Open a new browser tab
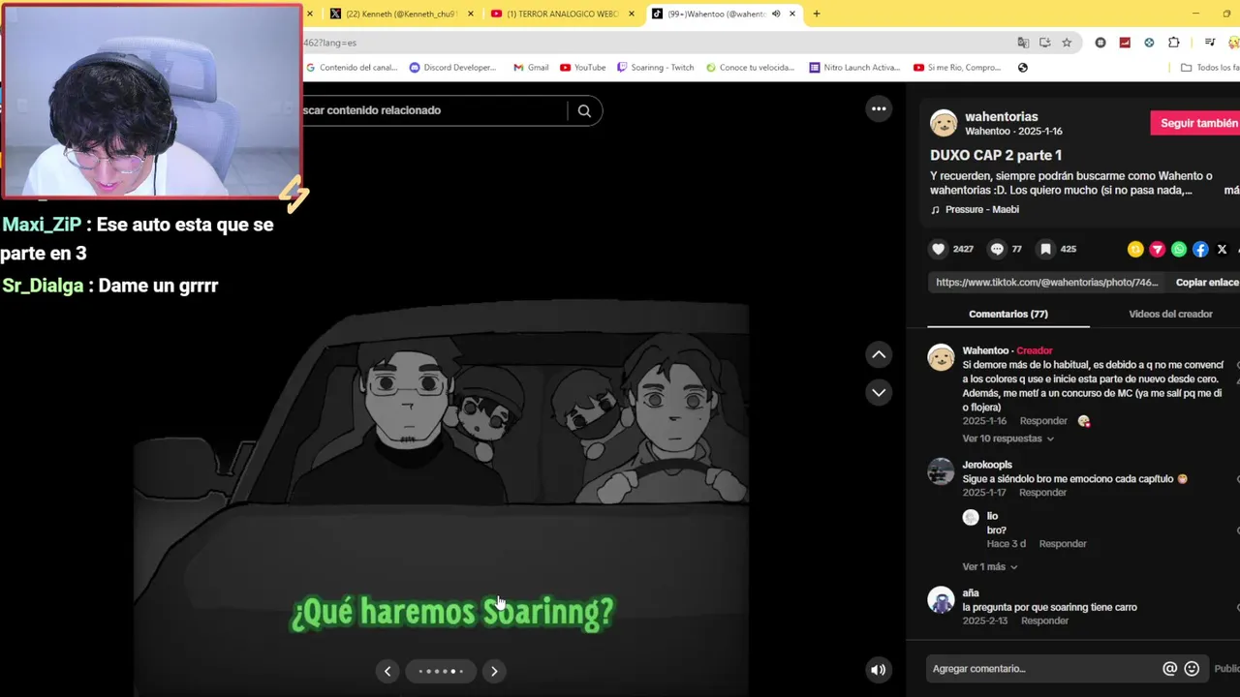The width and height of the screenshot is (1240, 697). [817, 14]
